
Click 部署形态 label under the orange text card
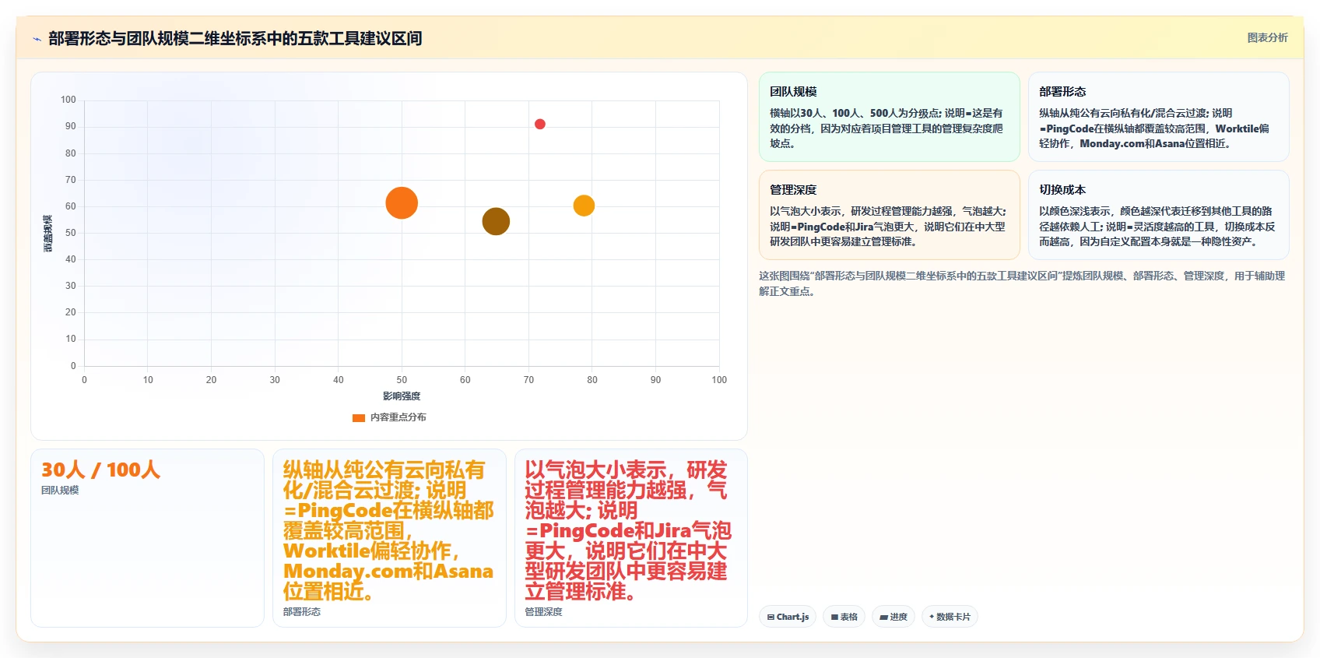[x=302, y=612]
